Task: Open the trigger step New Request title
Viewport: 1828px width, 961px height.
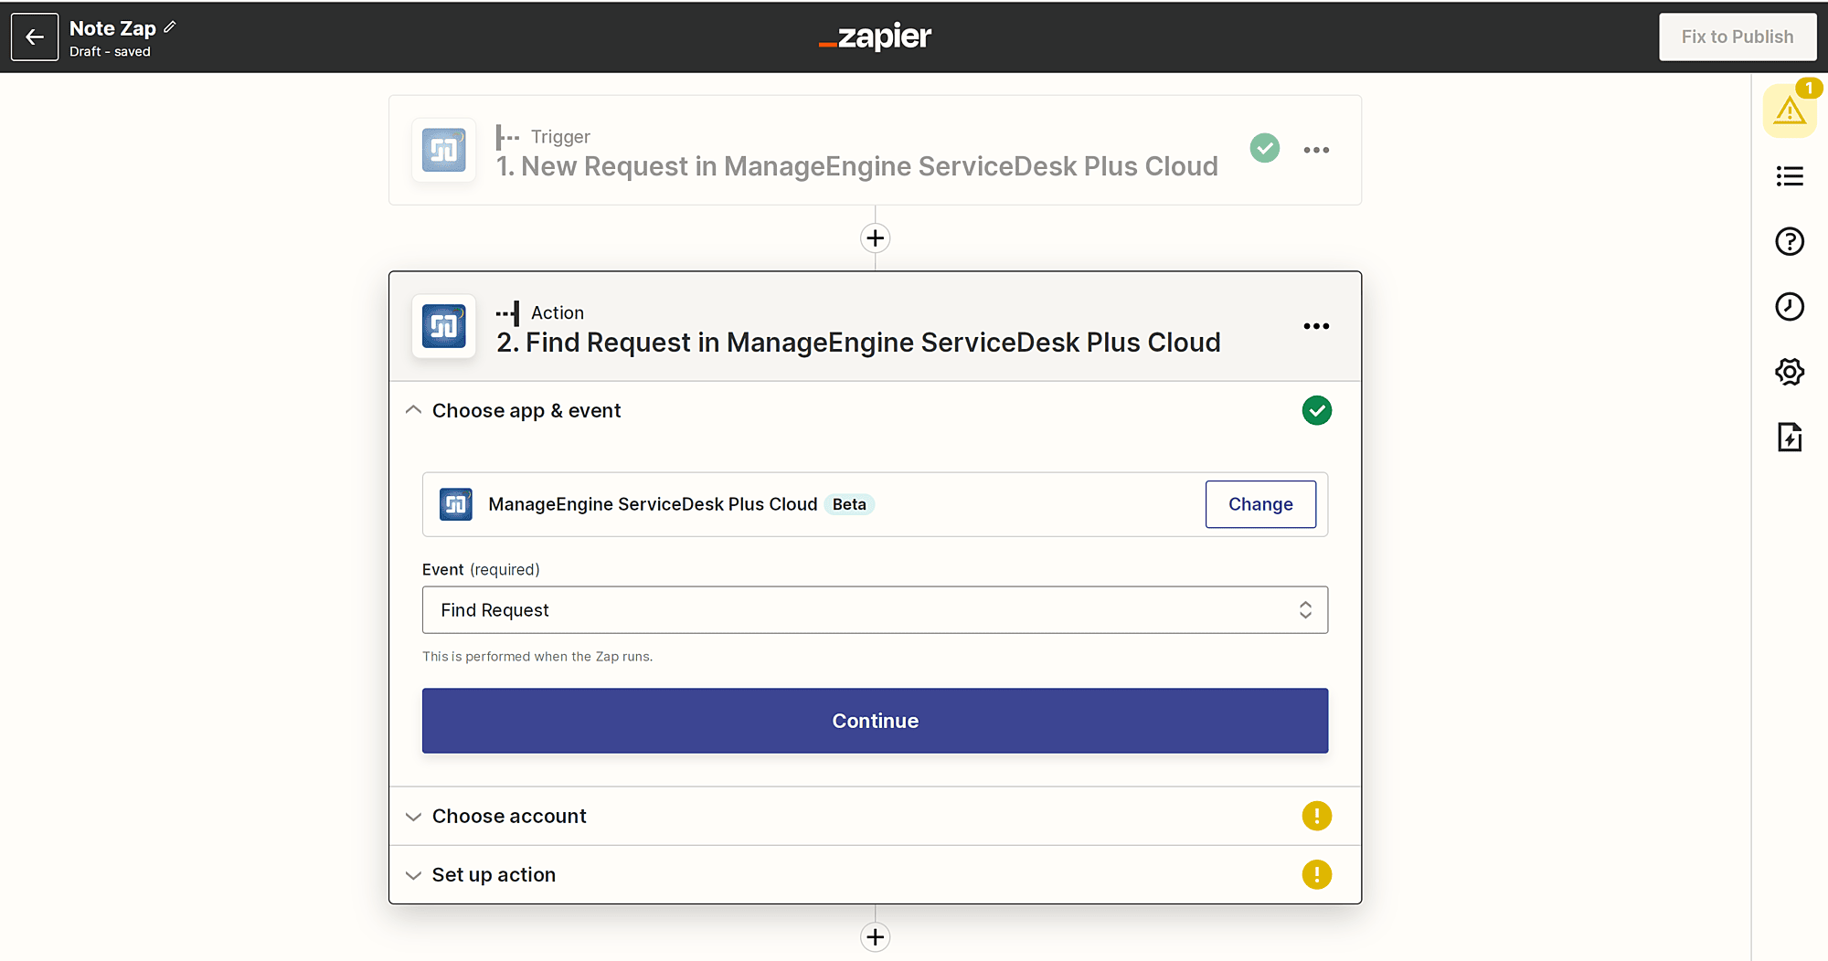Action: click(x=857, y=166)
